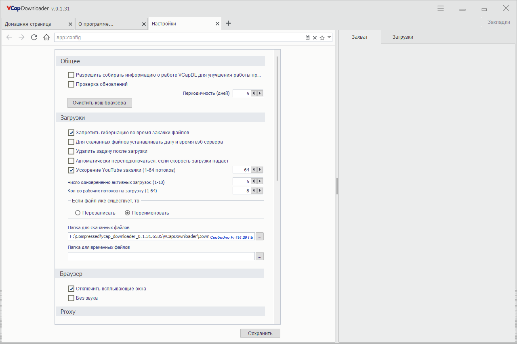The image size is (517, 344).
Task: Browse for downloaded files folder
Action: [x=260, y=236]
